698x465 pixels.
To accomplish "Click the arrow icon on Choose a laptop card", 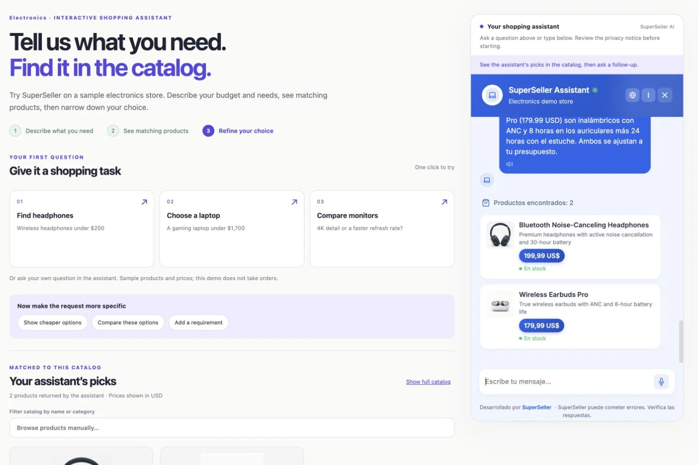I will pyautogui.click(x=294, y=202).
